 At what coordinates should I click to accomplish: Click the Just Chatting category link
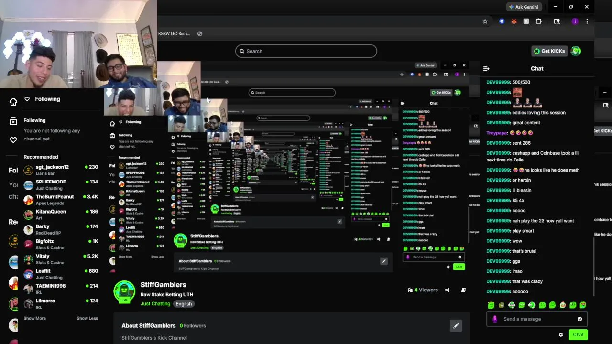coord(155,304)
